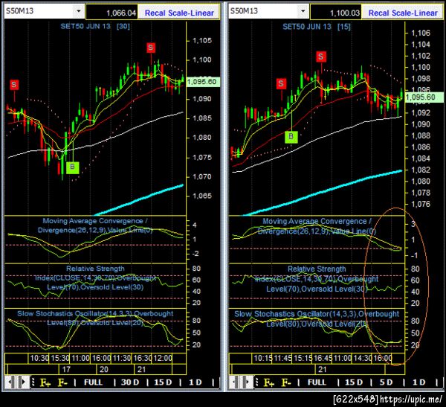Screen dimensions: 446x407
Task: Select the FULL range on the right chart
Action: tap(317, 382)
